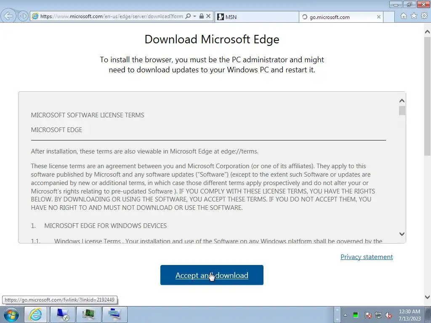431x323 pixels.
Task: Switch to the MSN tab
Action: click(x=256, y=17)
